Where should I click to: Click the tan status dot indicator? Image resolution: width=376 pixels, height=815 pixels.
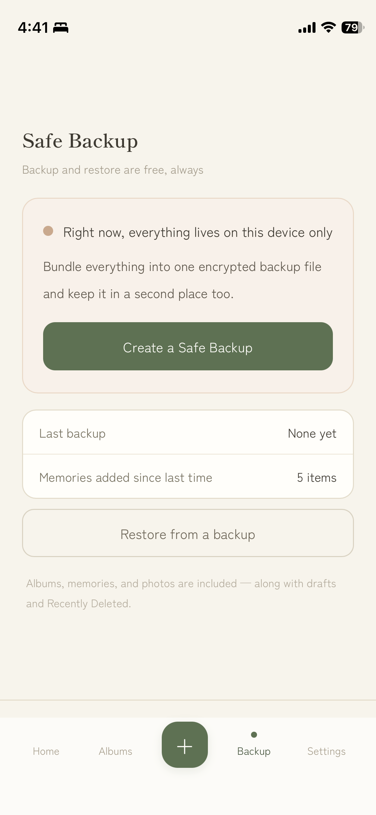(48, 231)
